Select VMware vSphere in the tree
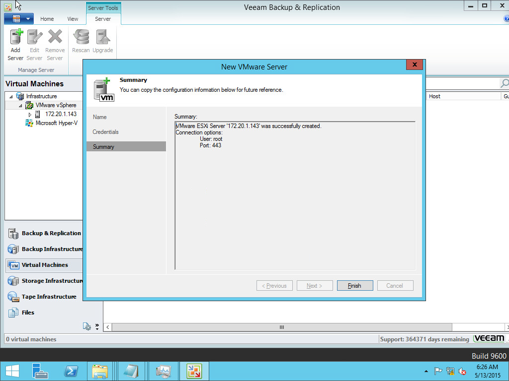This screenshot has width=509, height=381. click(x=56, y=105)
